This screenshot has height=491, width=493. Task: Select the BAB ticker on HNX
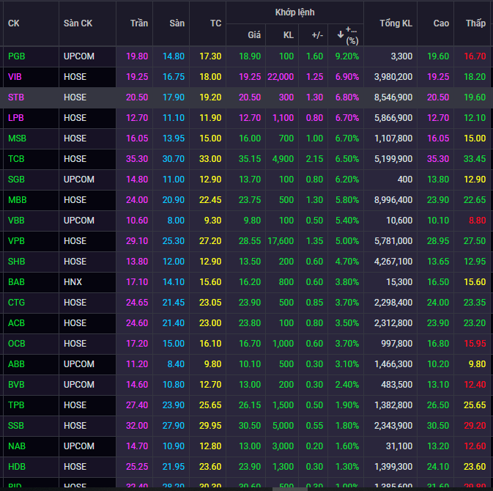pos(16,282)
